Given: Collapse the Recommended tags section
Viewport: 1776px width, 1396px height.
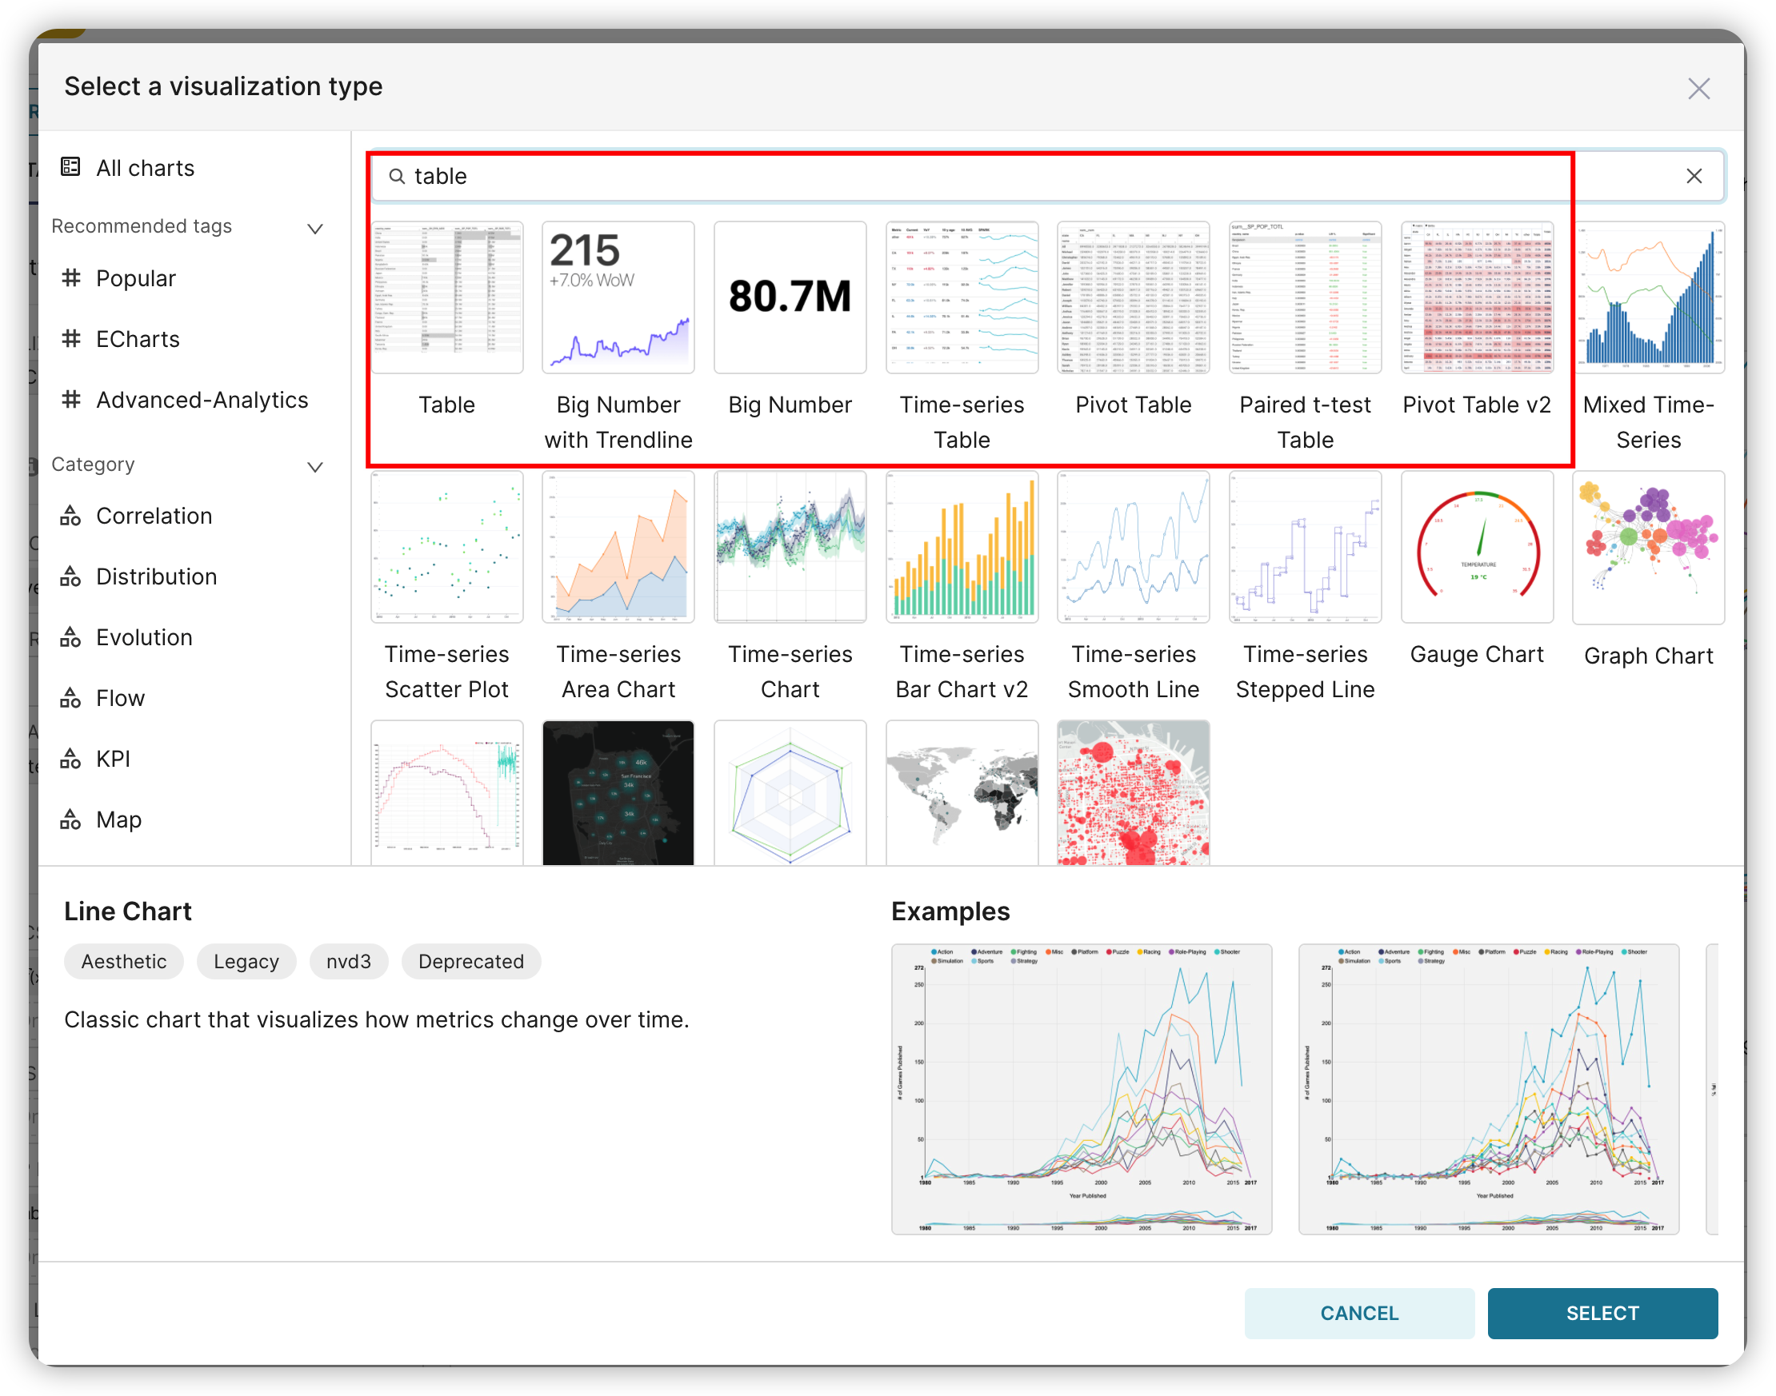Looking at the screenshot, I should (315, 228).
